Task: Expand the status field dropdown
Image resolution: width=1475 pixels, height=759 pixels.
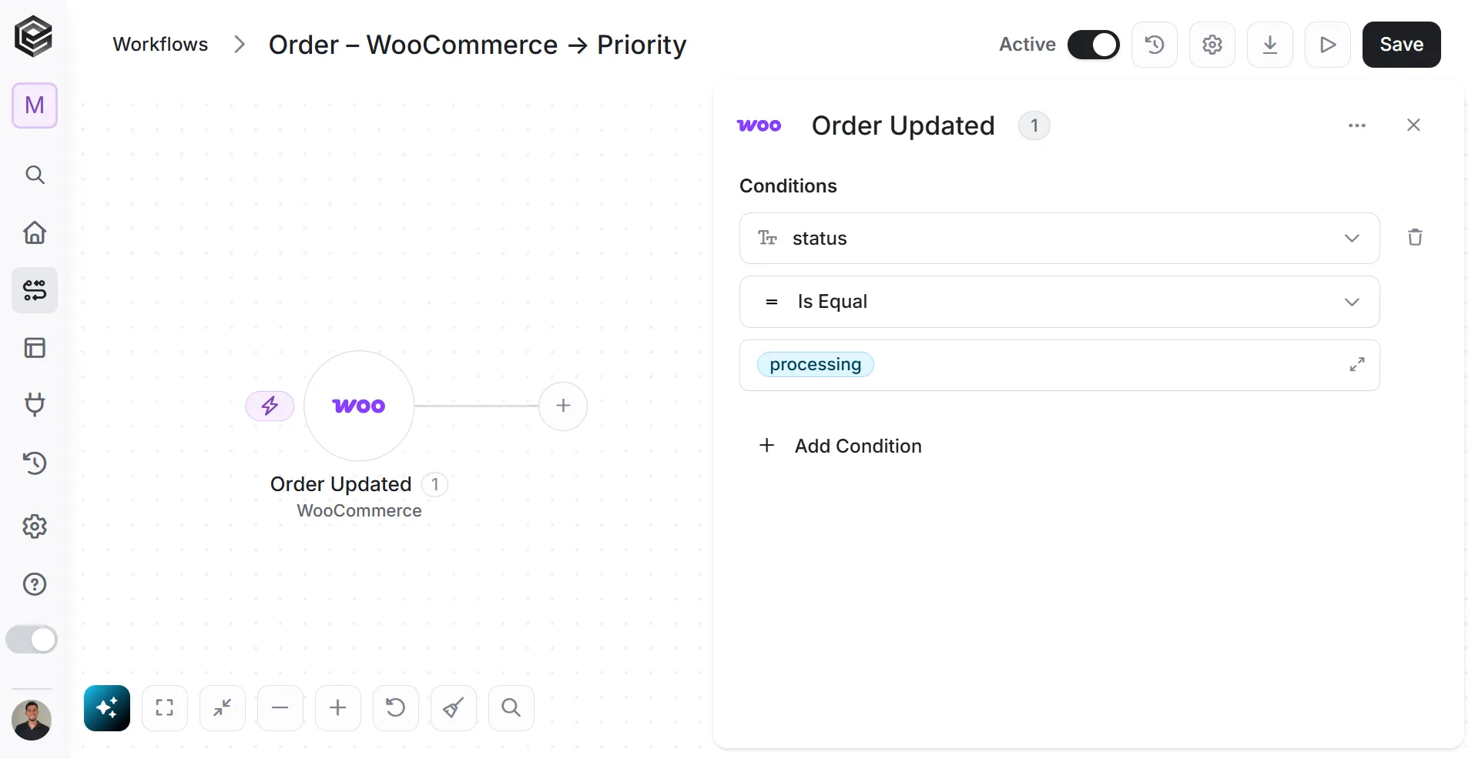Action: (1060, 239)
